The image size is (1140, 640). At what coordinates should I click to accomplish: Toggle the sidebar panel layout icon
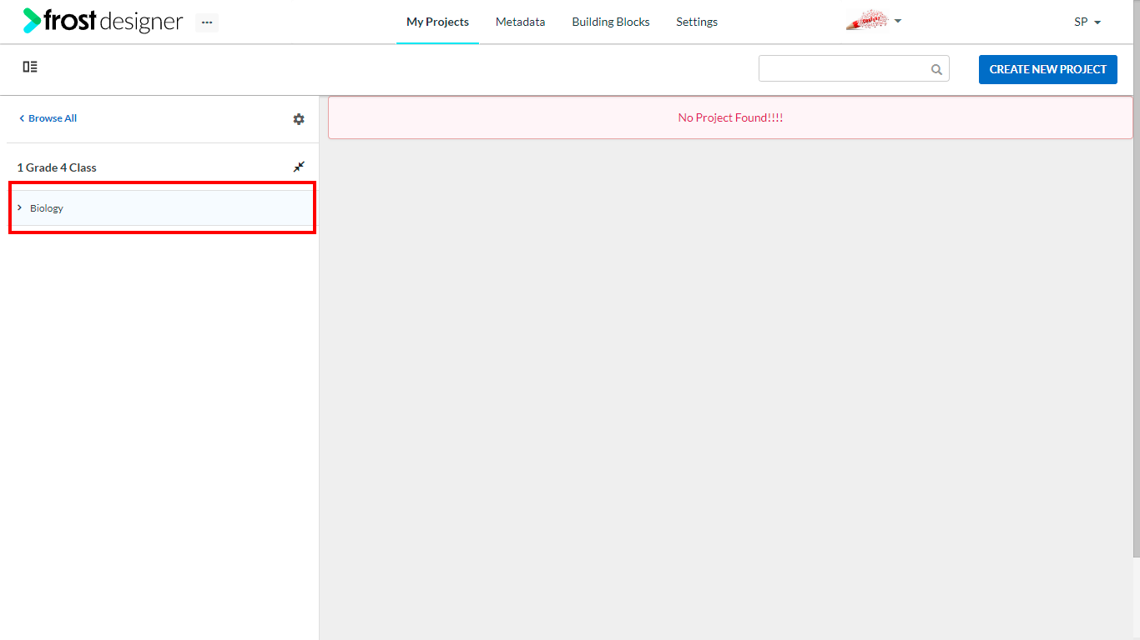pos(30,67)
